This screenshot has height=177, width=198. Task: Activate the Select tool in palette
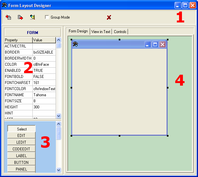(x=22, y=129)
